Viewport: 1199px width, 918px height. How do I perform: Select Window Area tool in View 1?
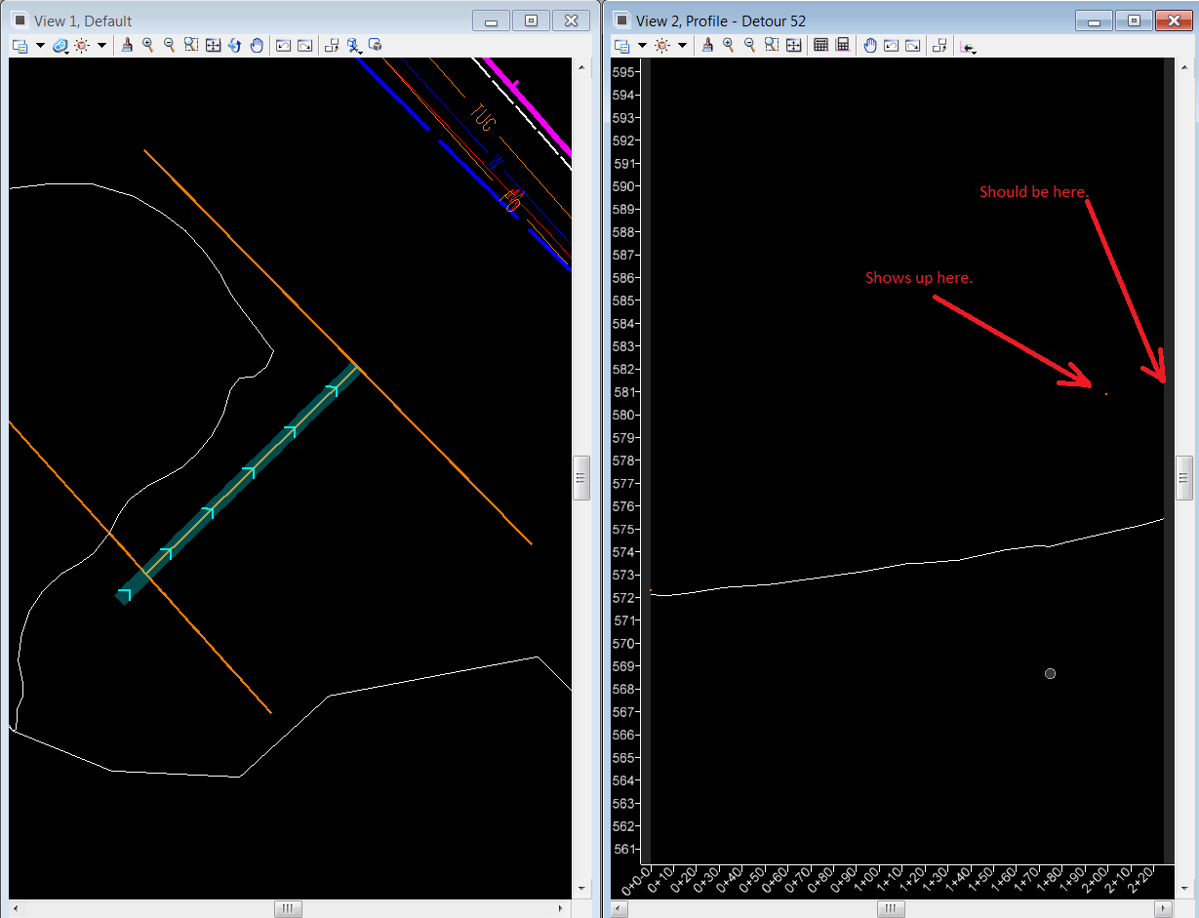tap(190, 45)
